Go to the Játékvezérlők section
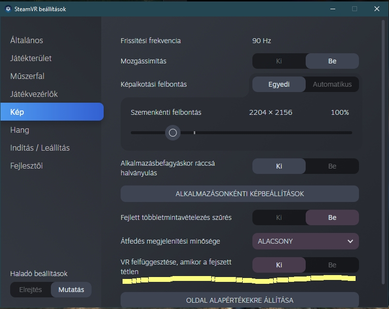 [34, 94]
